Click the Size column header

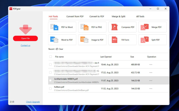coord(132,57)
